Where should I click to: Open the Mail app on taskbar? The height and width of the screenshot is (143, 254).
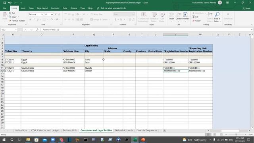(44, 139)
